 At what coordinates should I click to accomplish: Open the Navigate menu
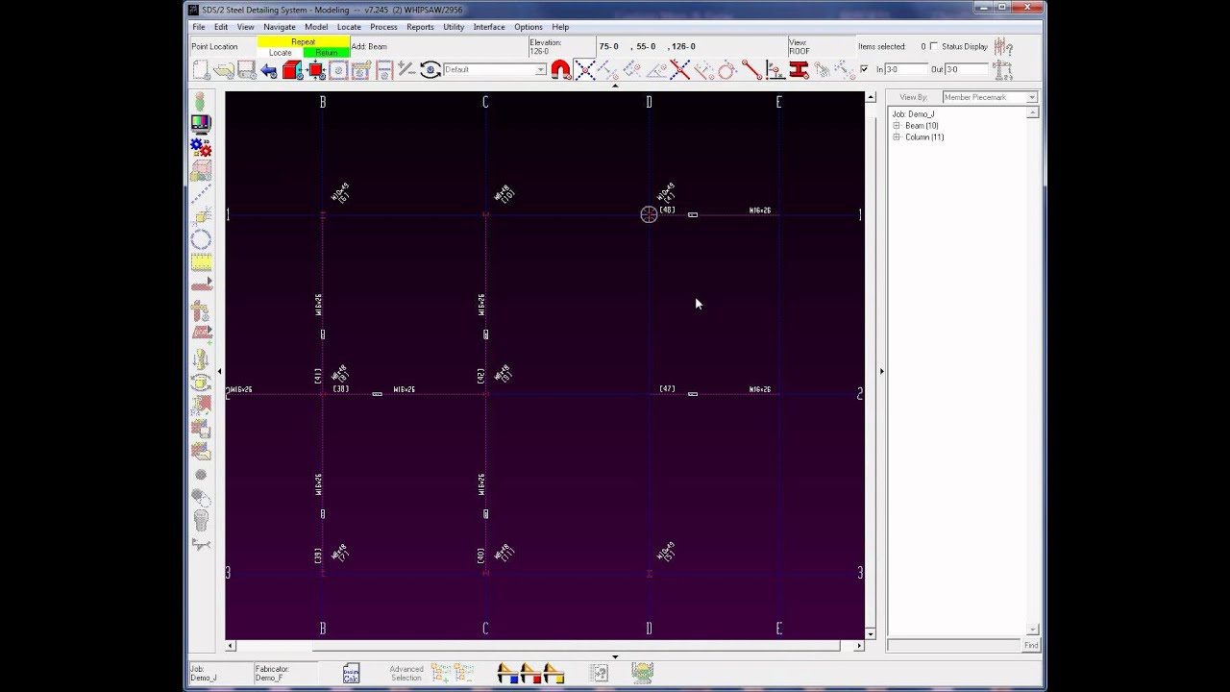click(280, 27)
